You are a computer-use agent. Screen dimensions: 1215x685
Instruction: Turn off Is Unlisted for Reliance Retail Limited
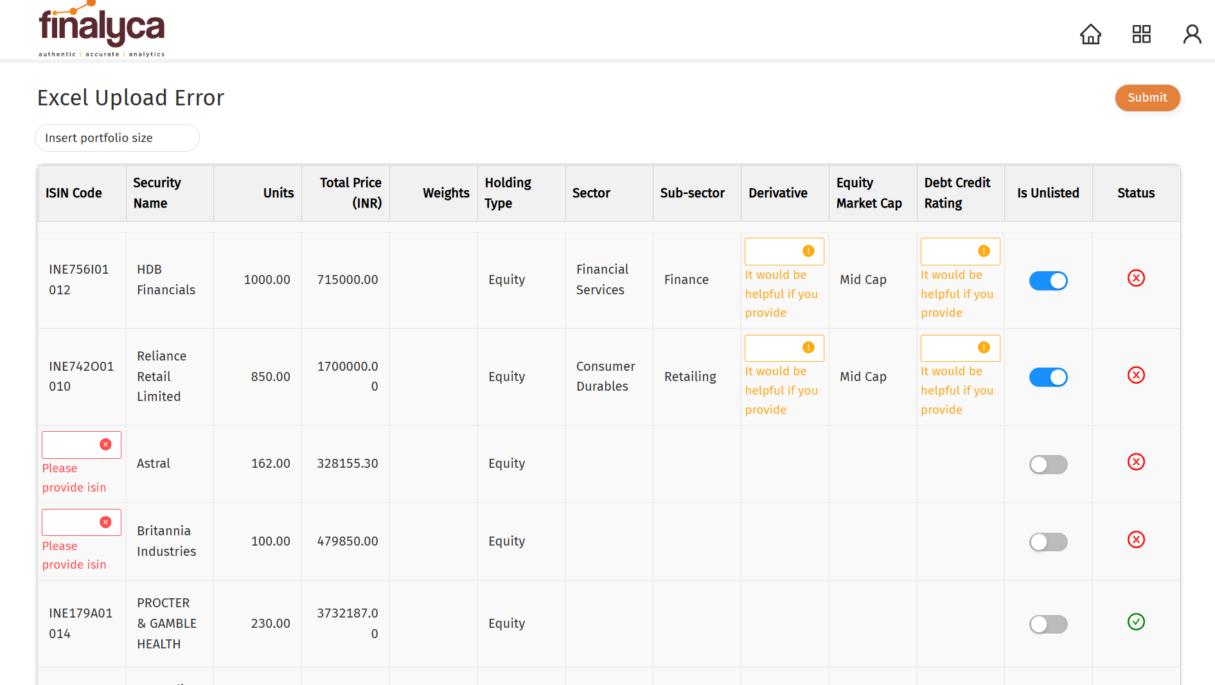[x=1048, y=377]
